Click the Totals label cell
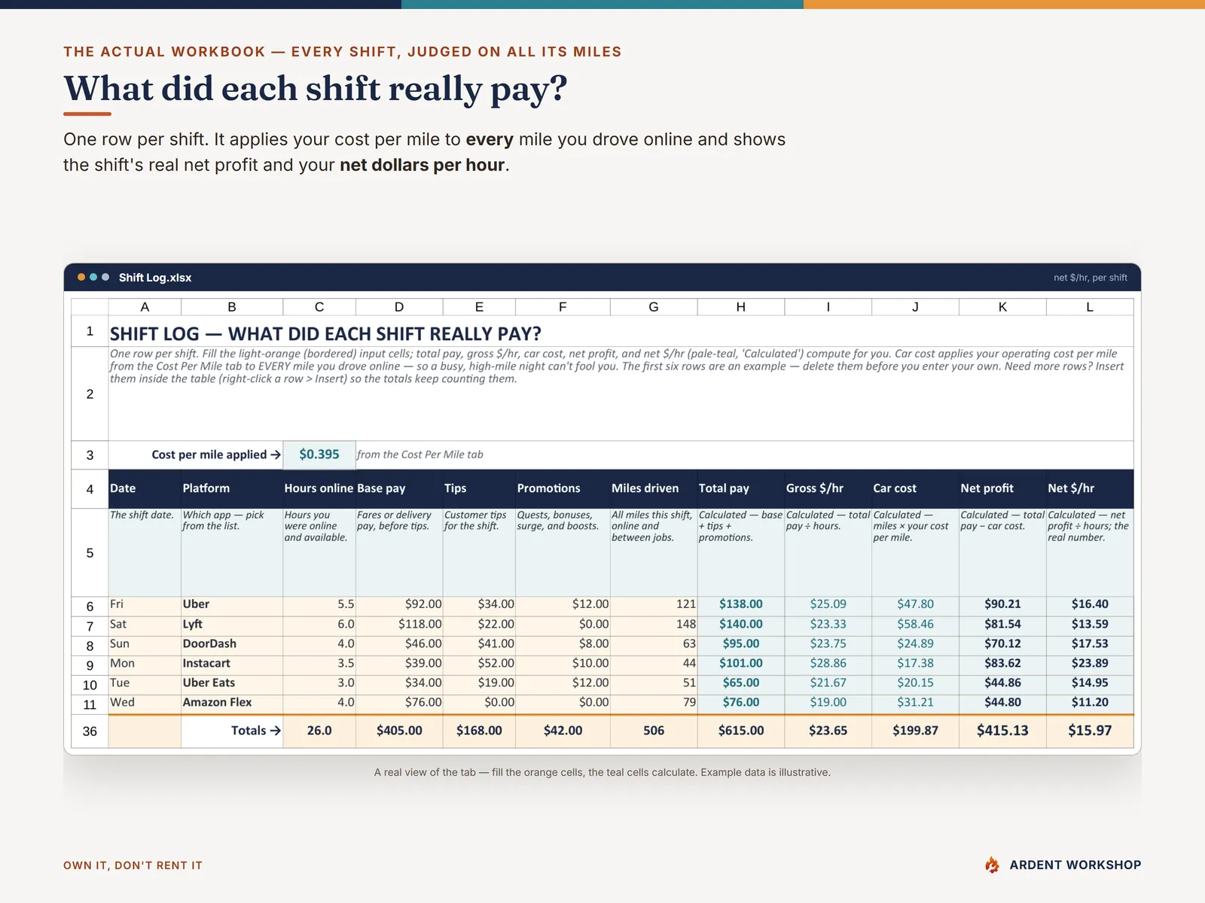The width and height of the screenshot is (1205, 903). pos(232,731)
